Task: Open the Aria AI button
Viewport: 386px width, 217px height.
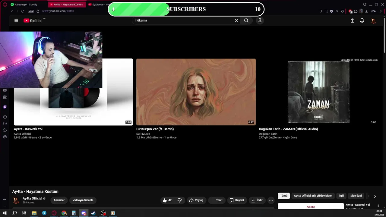Action: (374, 11)
